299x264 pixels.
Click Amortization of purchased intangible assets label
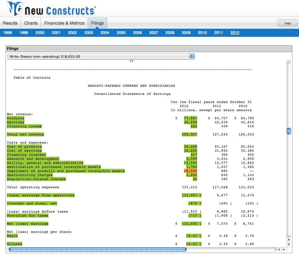[54, 167]
